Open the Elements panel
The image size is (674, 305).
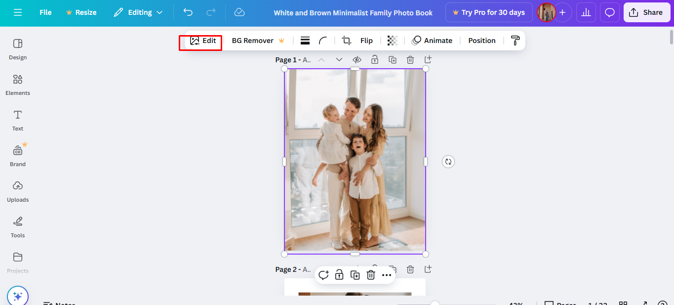point(17,85)
